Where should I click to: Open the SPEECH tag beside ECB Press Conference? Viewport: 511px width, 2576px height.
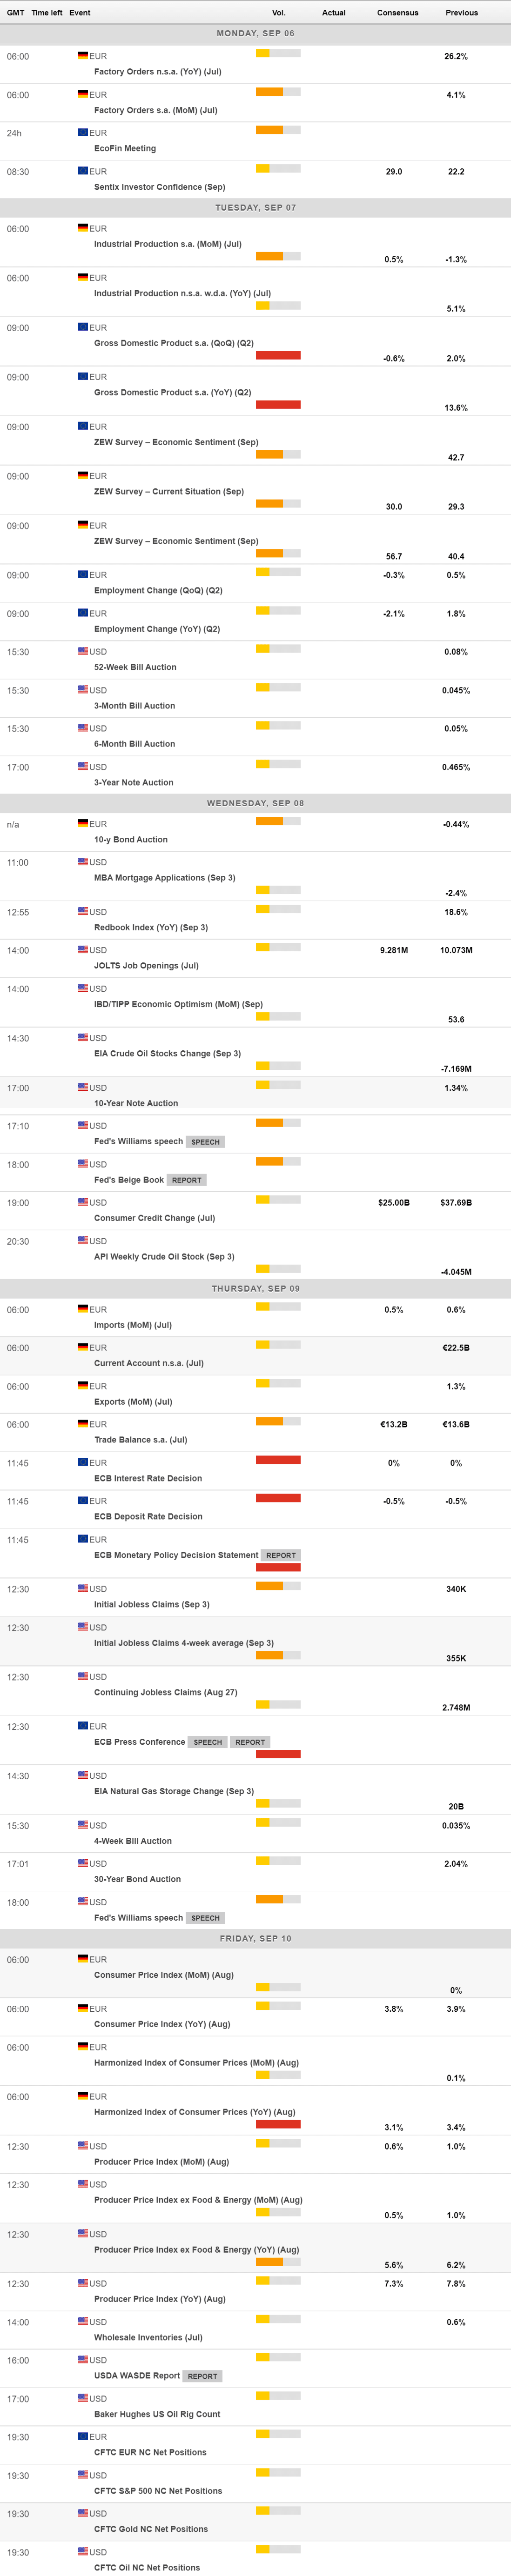point(207,1742)
